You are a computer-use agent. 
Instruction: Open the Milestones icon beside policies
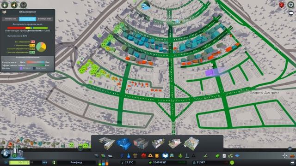(230, 156)
